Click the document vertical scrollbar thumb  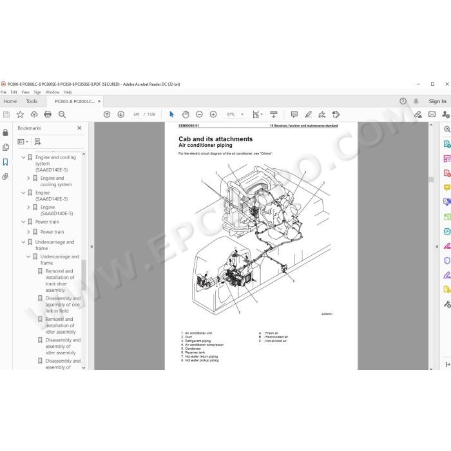click(x=431, y=180)
